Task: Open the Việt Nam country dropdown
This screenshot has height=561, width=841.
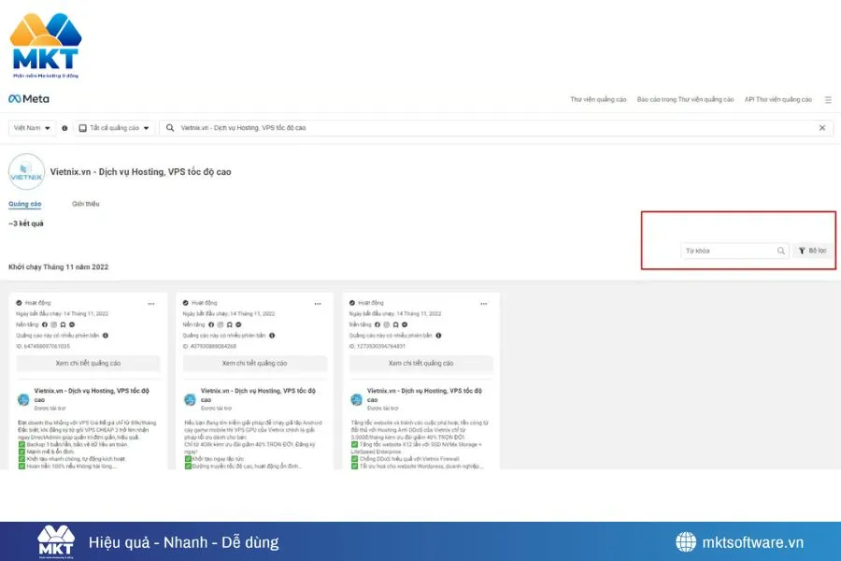Action: click(33, 127)
